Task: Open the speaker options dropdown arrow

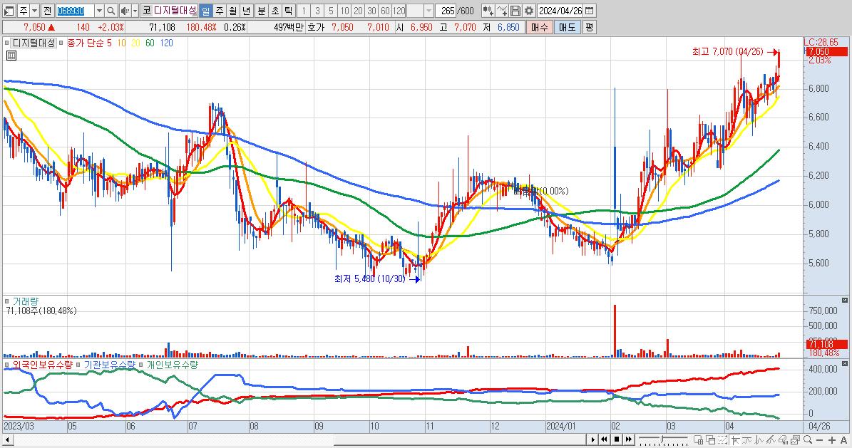Action: 135,11
